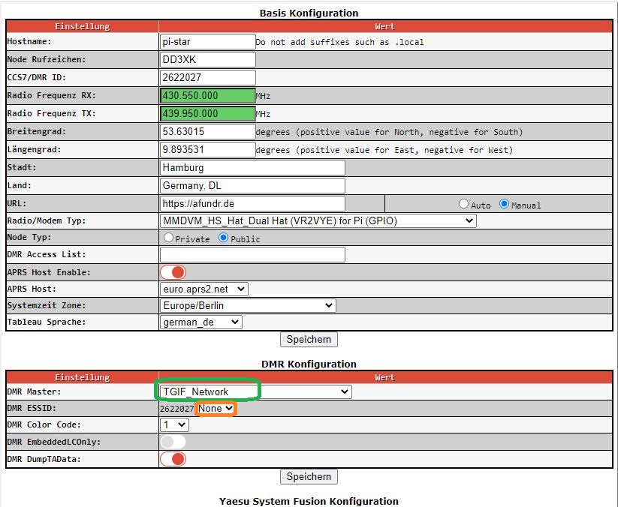Viewport: 618px width, 507px height.
Task: Click the 'DMR Access List:' label
Action: point(47,254)
